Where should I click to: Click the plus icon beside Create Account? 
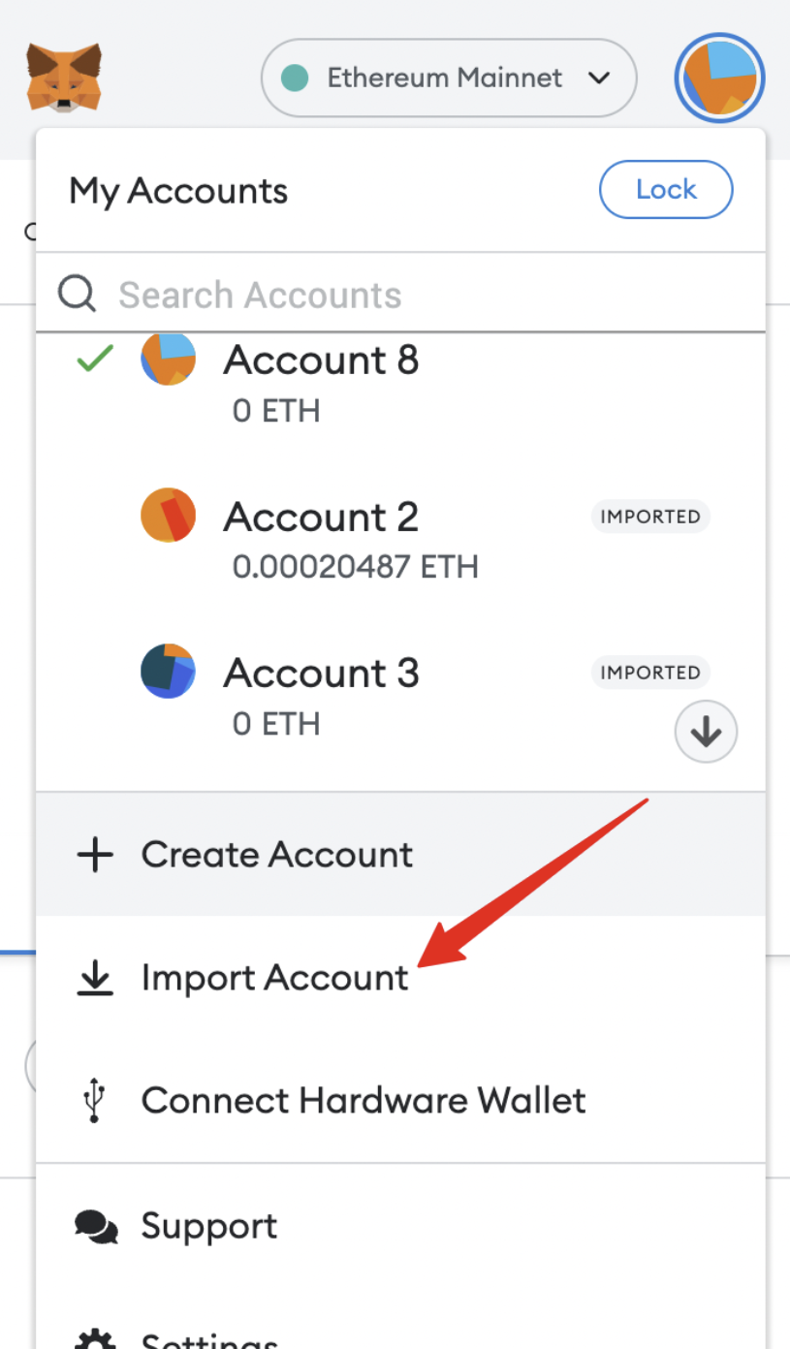pyautogui.click(x=94, y=855)
